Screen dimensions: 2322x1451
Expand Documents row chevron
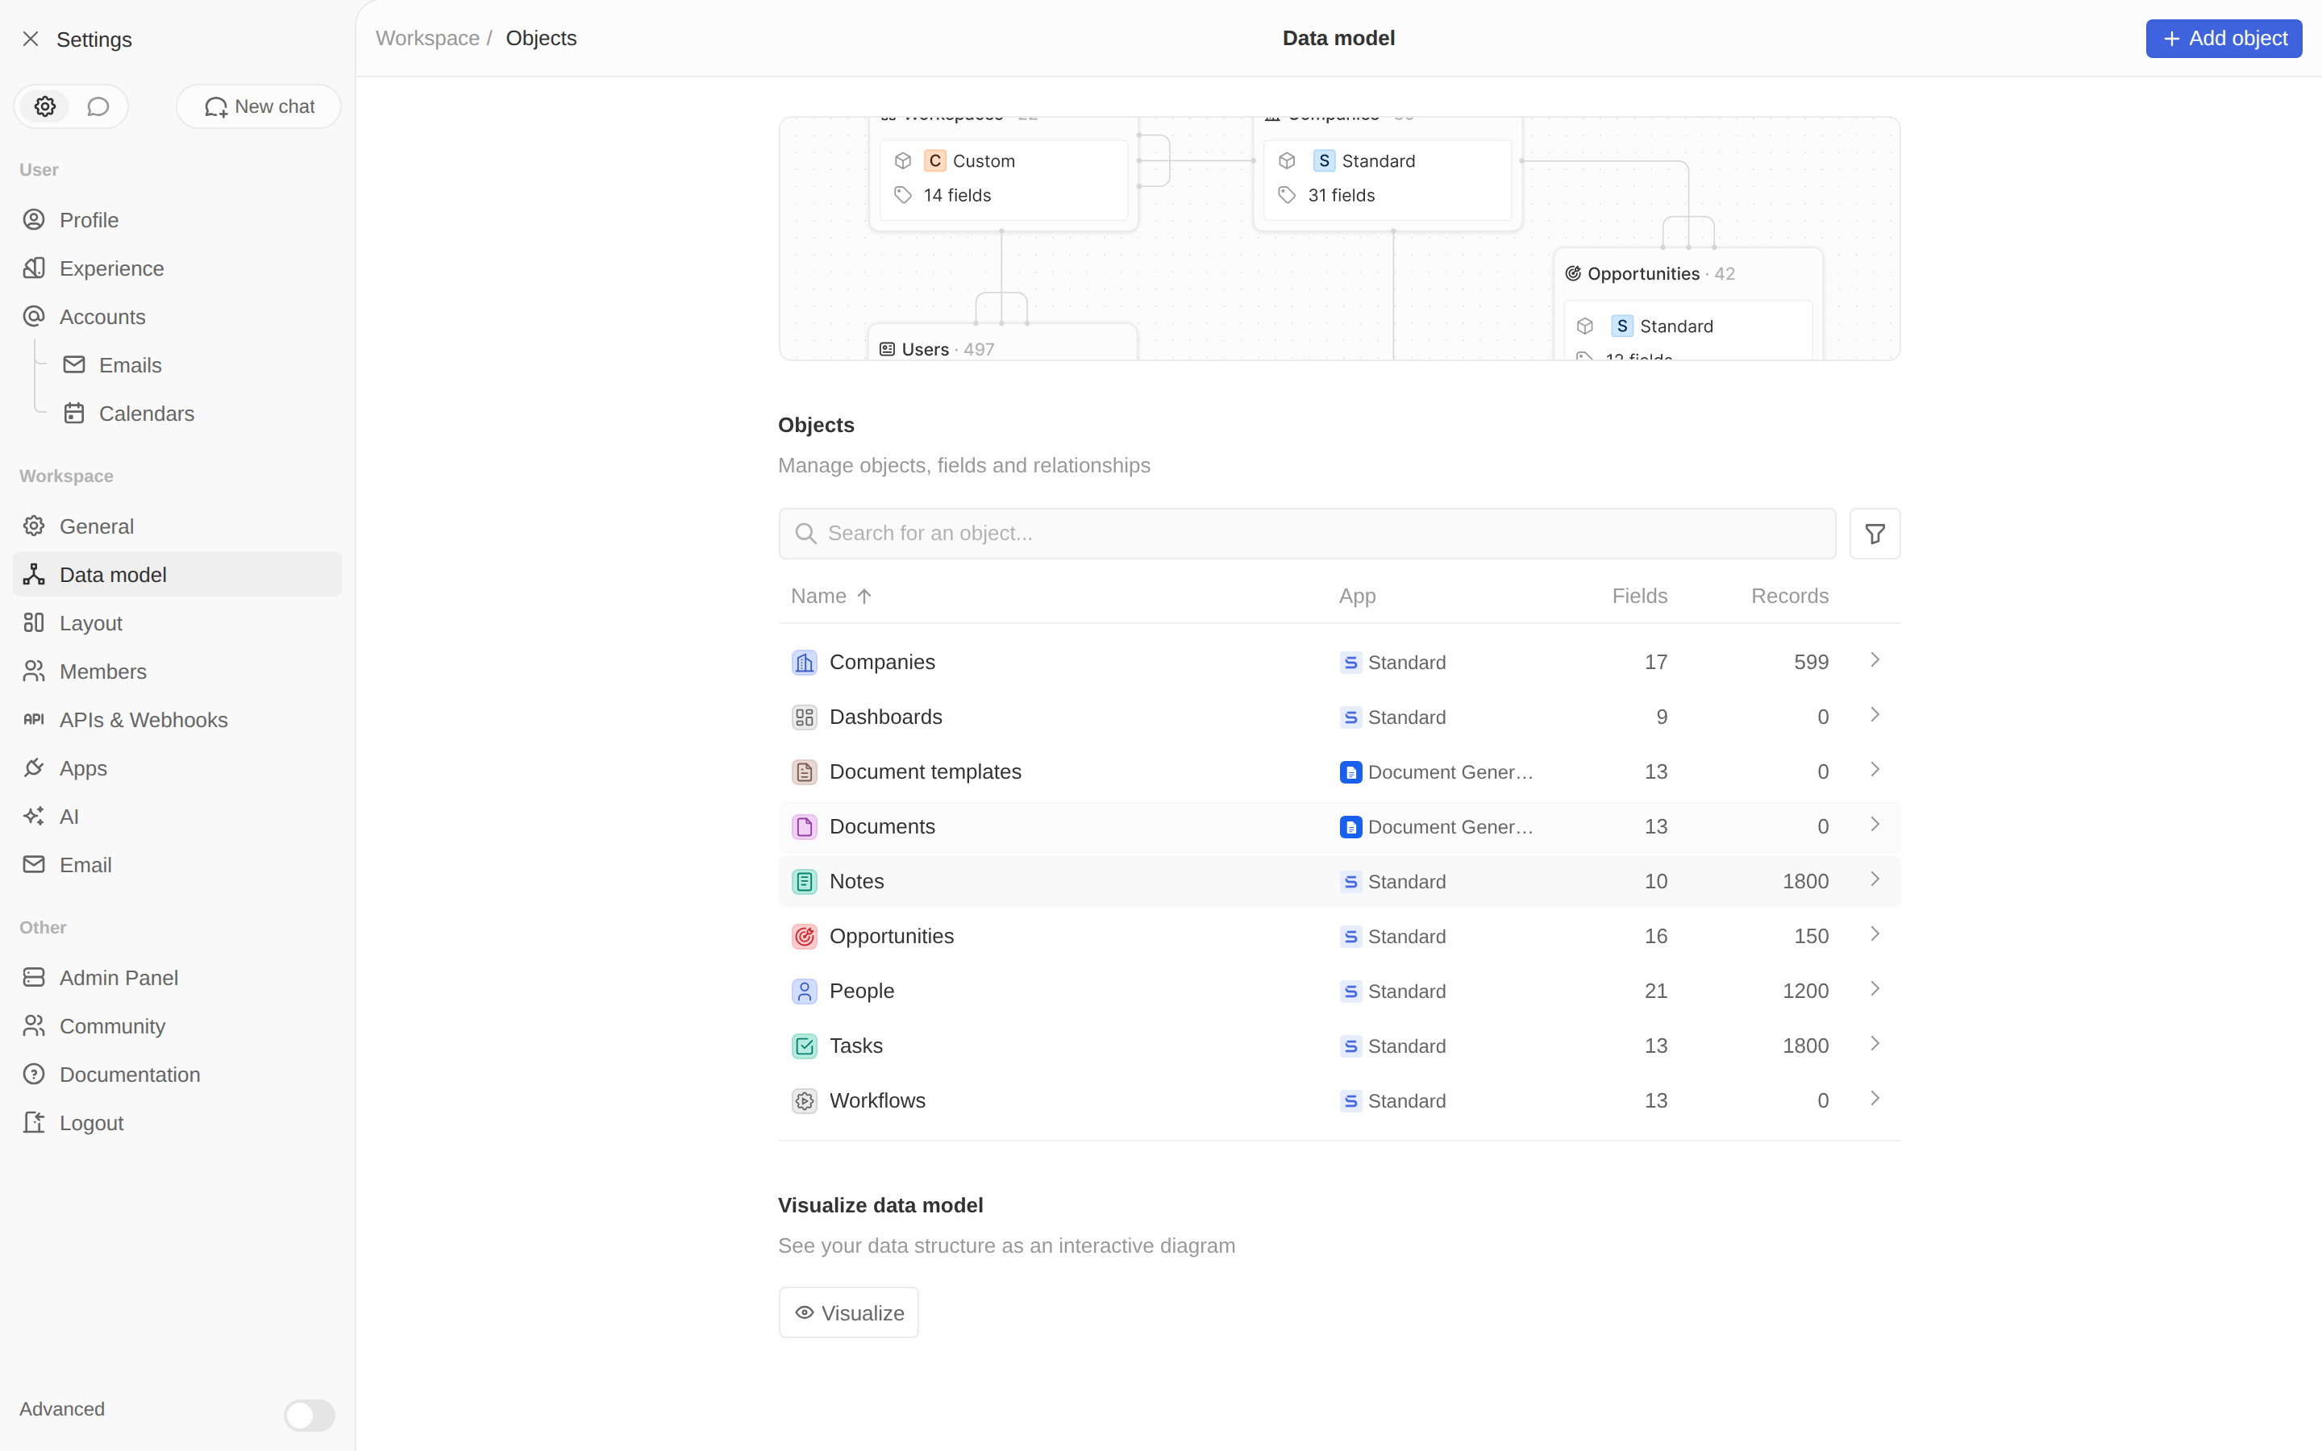pos(1874,825)
